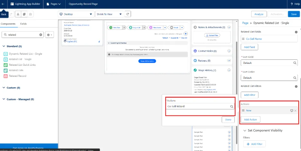Click the Upload Files button
This screenshot has width=301, height=151.
coord(212,35)
